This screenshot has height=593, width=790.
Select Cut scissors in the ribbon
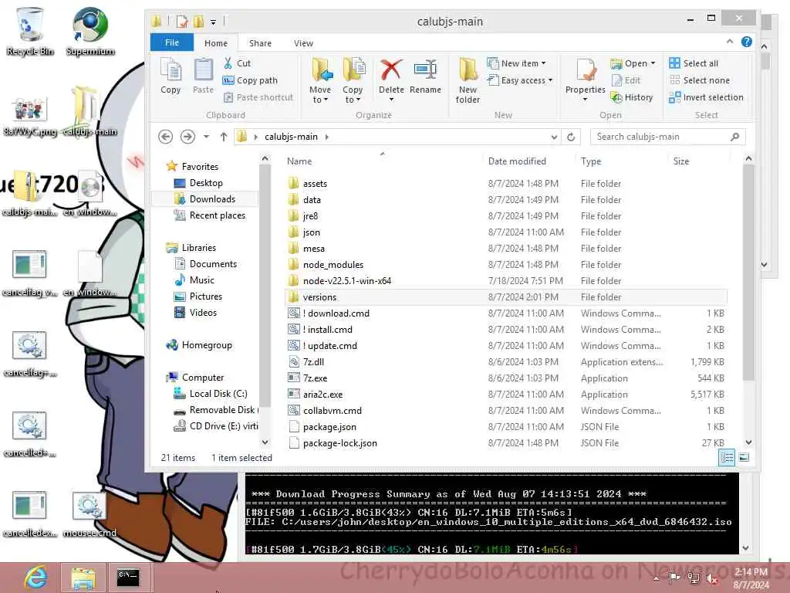click(237, 63)
